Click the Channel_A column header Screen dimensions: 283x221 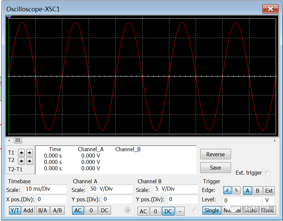[x=91, y=150]
